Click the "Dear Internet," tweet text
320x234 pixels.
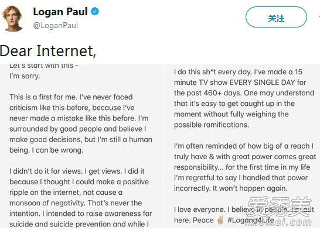point(48,51)
